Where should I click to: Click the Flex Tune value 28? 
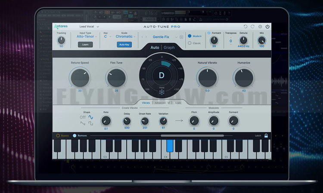tap(116, 91)
